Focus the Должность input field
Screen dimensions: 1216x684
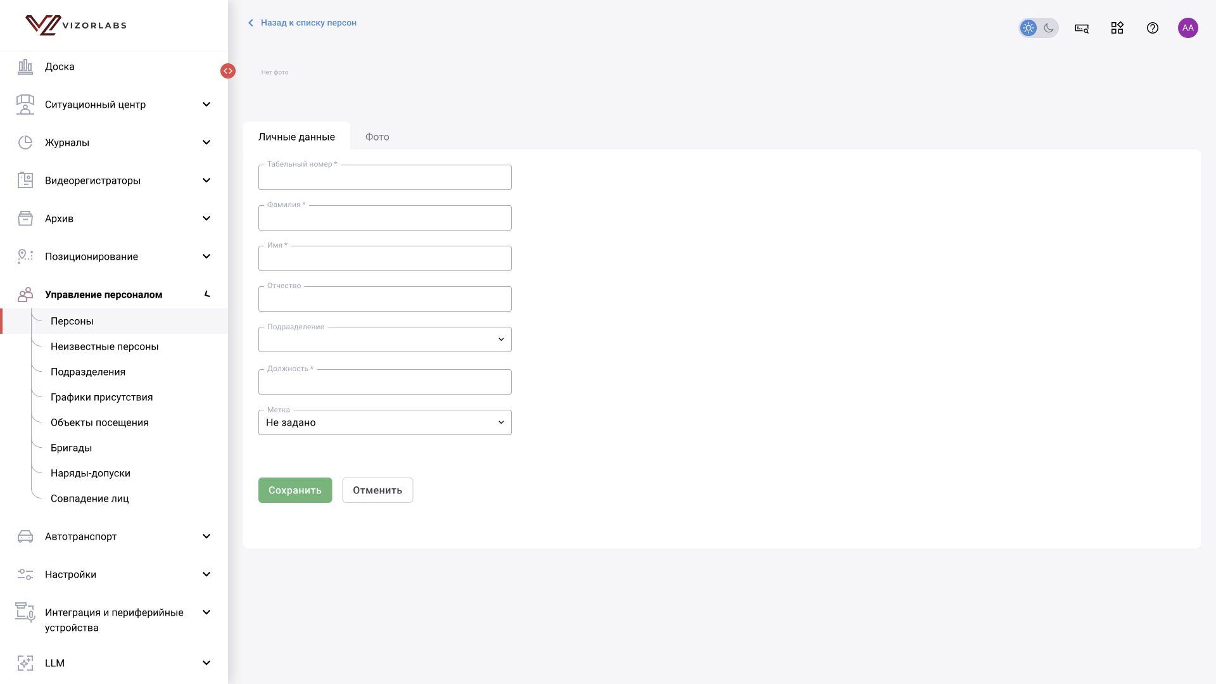pos(385,382)
